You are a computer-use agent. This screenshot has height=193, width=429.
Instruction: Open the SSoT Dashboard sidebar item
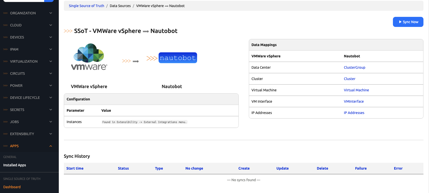point(12,187)
